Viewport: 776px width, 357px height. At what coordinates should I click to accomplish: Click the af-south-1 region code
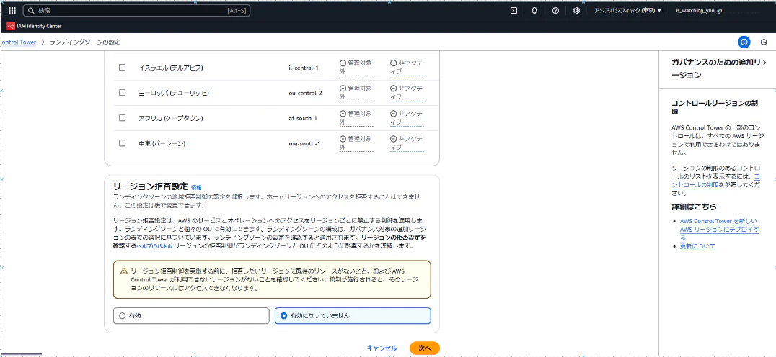(303, 118)
